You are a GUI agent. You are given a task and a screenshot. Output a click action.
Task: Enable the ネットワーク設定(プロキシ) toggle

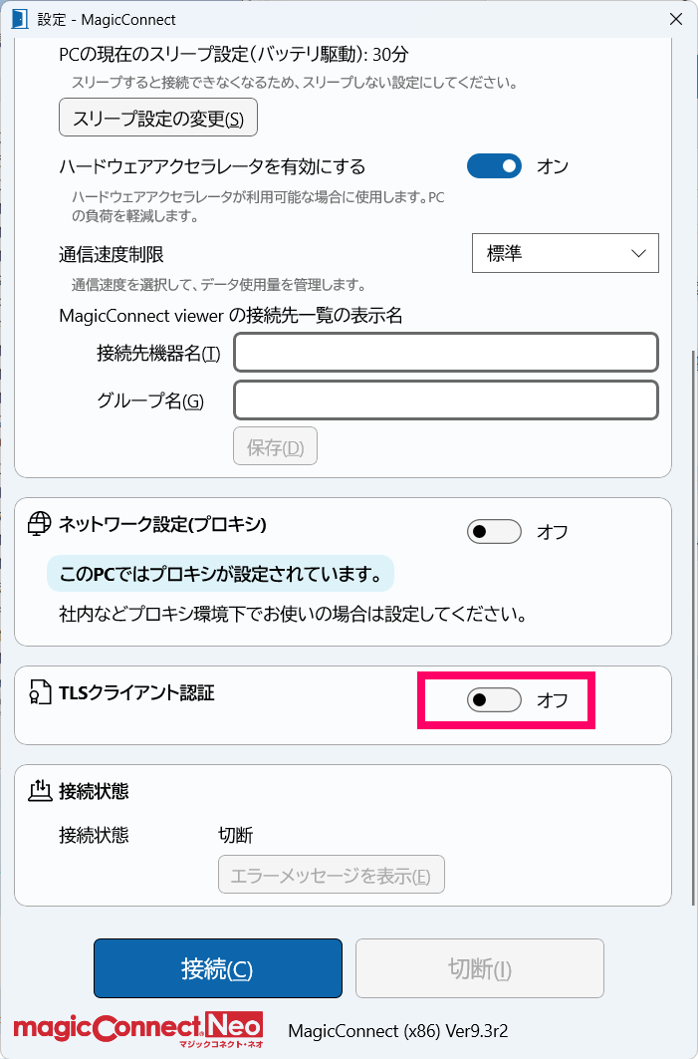point(494,532)
